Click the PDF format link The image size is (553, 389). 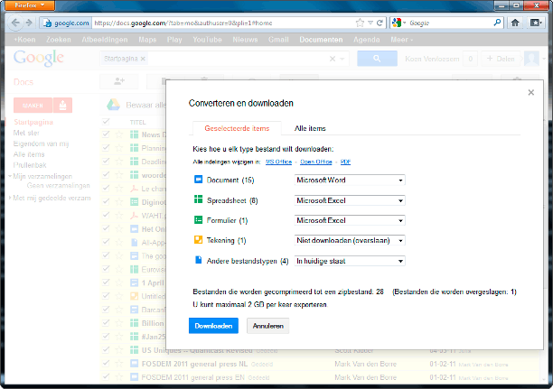pos(345,162)
